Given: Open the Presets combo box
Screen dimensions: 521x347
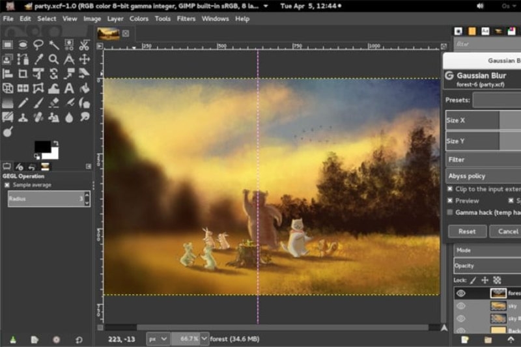Looking at the screenshot, I should point(497,100).
